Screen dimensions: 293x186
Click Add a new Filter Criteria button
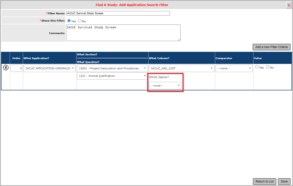[x=271, y=47]
